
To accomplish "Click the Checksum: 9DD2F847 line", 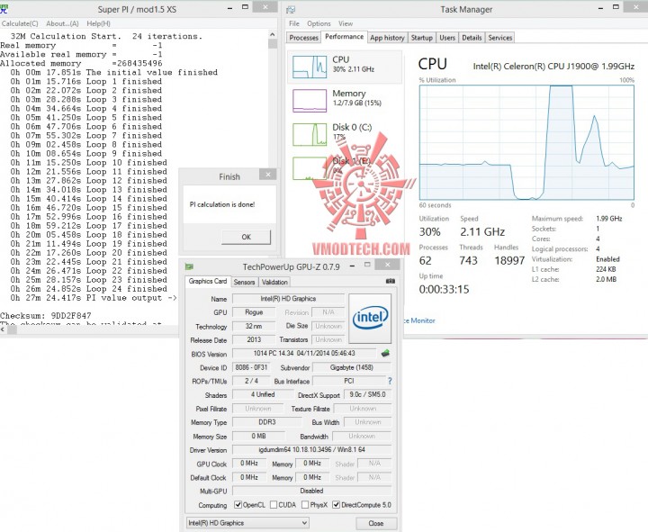I will [46, 315].
